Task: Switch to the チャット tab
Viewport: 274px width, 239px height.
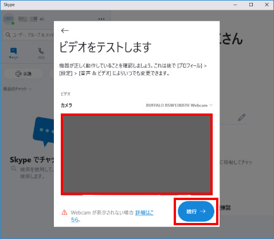Action: [x=14, y=53]
